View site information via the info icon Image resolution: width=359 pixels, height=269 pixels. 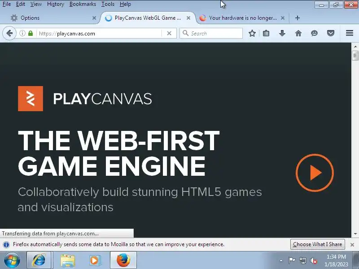[22, 33]
